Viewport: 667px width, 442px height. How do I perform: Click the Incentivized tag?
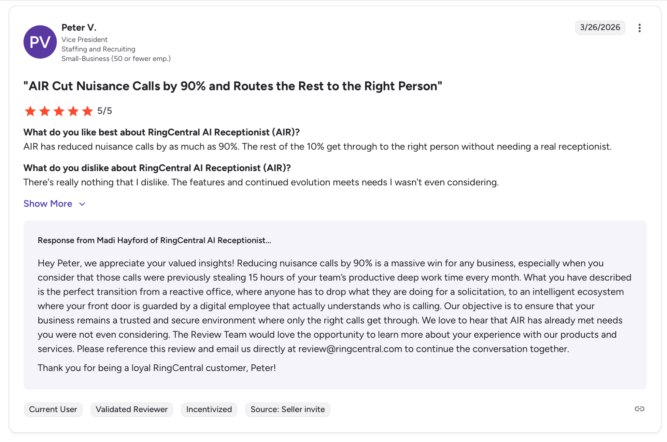coord(209,409)
